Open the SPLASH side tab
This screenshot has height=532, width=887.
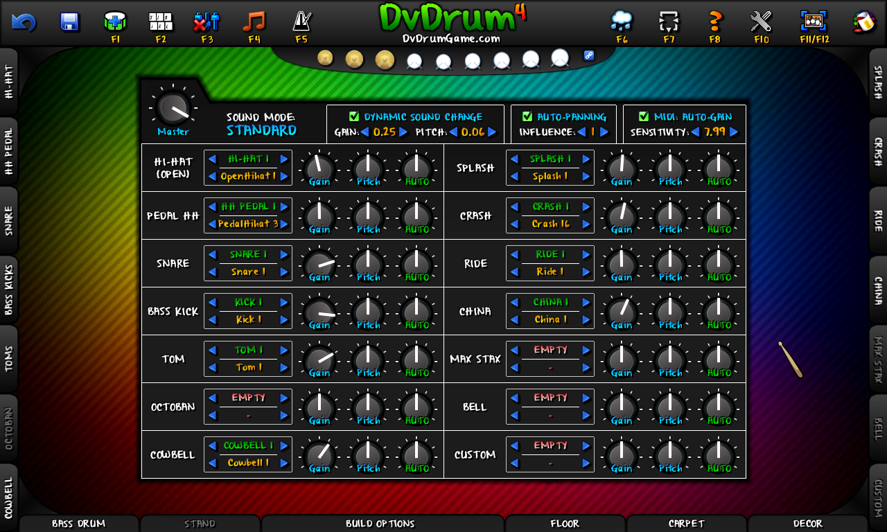coord(878,82)
